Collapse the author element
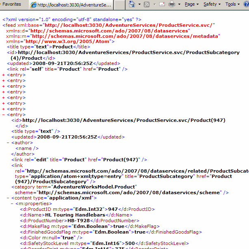This screenshot has width=249, height=249. pos(9,143)
